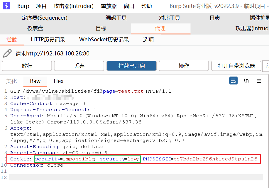
Task: Switch to the 插件扩展 tab
Action: coord(259,18)
